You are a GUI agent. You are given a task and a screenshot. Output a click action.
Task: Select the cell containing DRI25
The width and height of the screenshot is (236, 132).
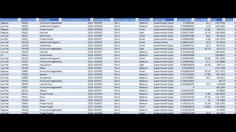[x=30, y=36]
